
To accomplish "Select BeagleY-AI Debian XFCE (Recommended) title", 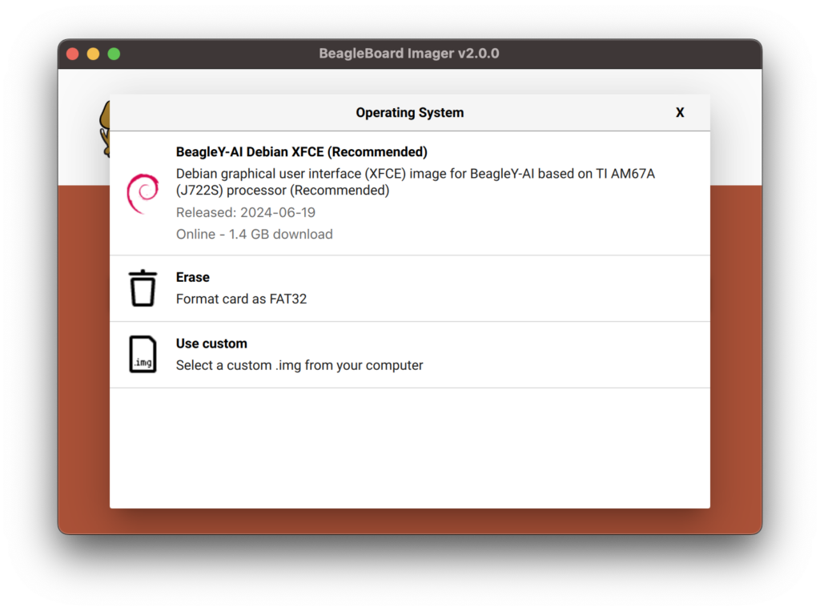I will [301, 152].
